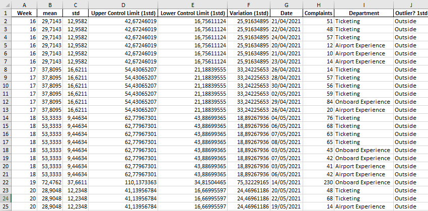The height and width of the screenshot is (211, 428).
Task: Click the 'std' header cell
Action: 76,13
